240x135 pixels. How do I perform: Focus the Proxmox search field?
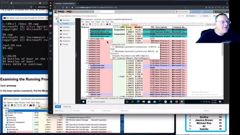(x=104, y=12)
